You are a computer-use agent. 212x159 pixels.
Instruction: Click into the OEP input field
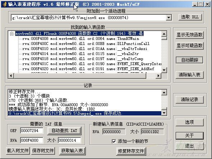32,131
